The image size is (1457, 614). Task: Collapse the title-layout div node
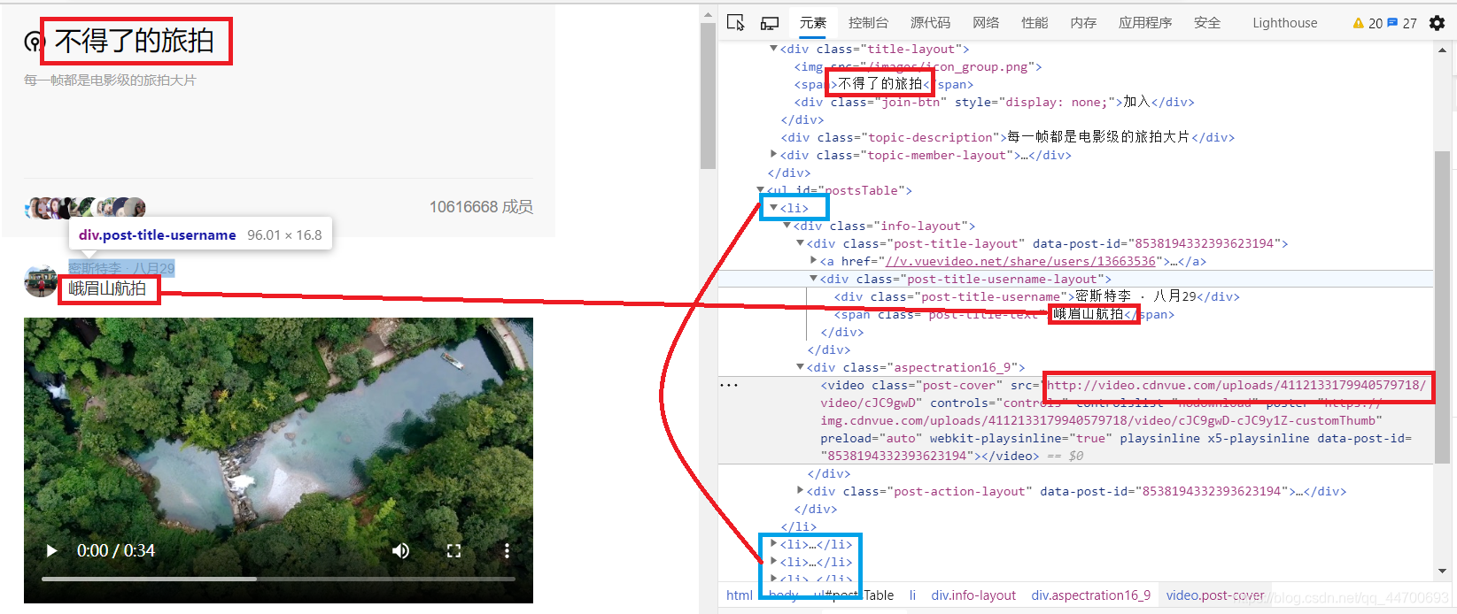pos(773,49)
